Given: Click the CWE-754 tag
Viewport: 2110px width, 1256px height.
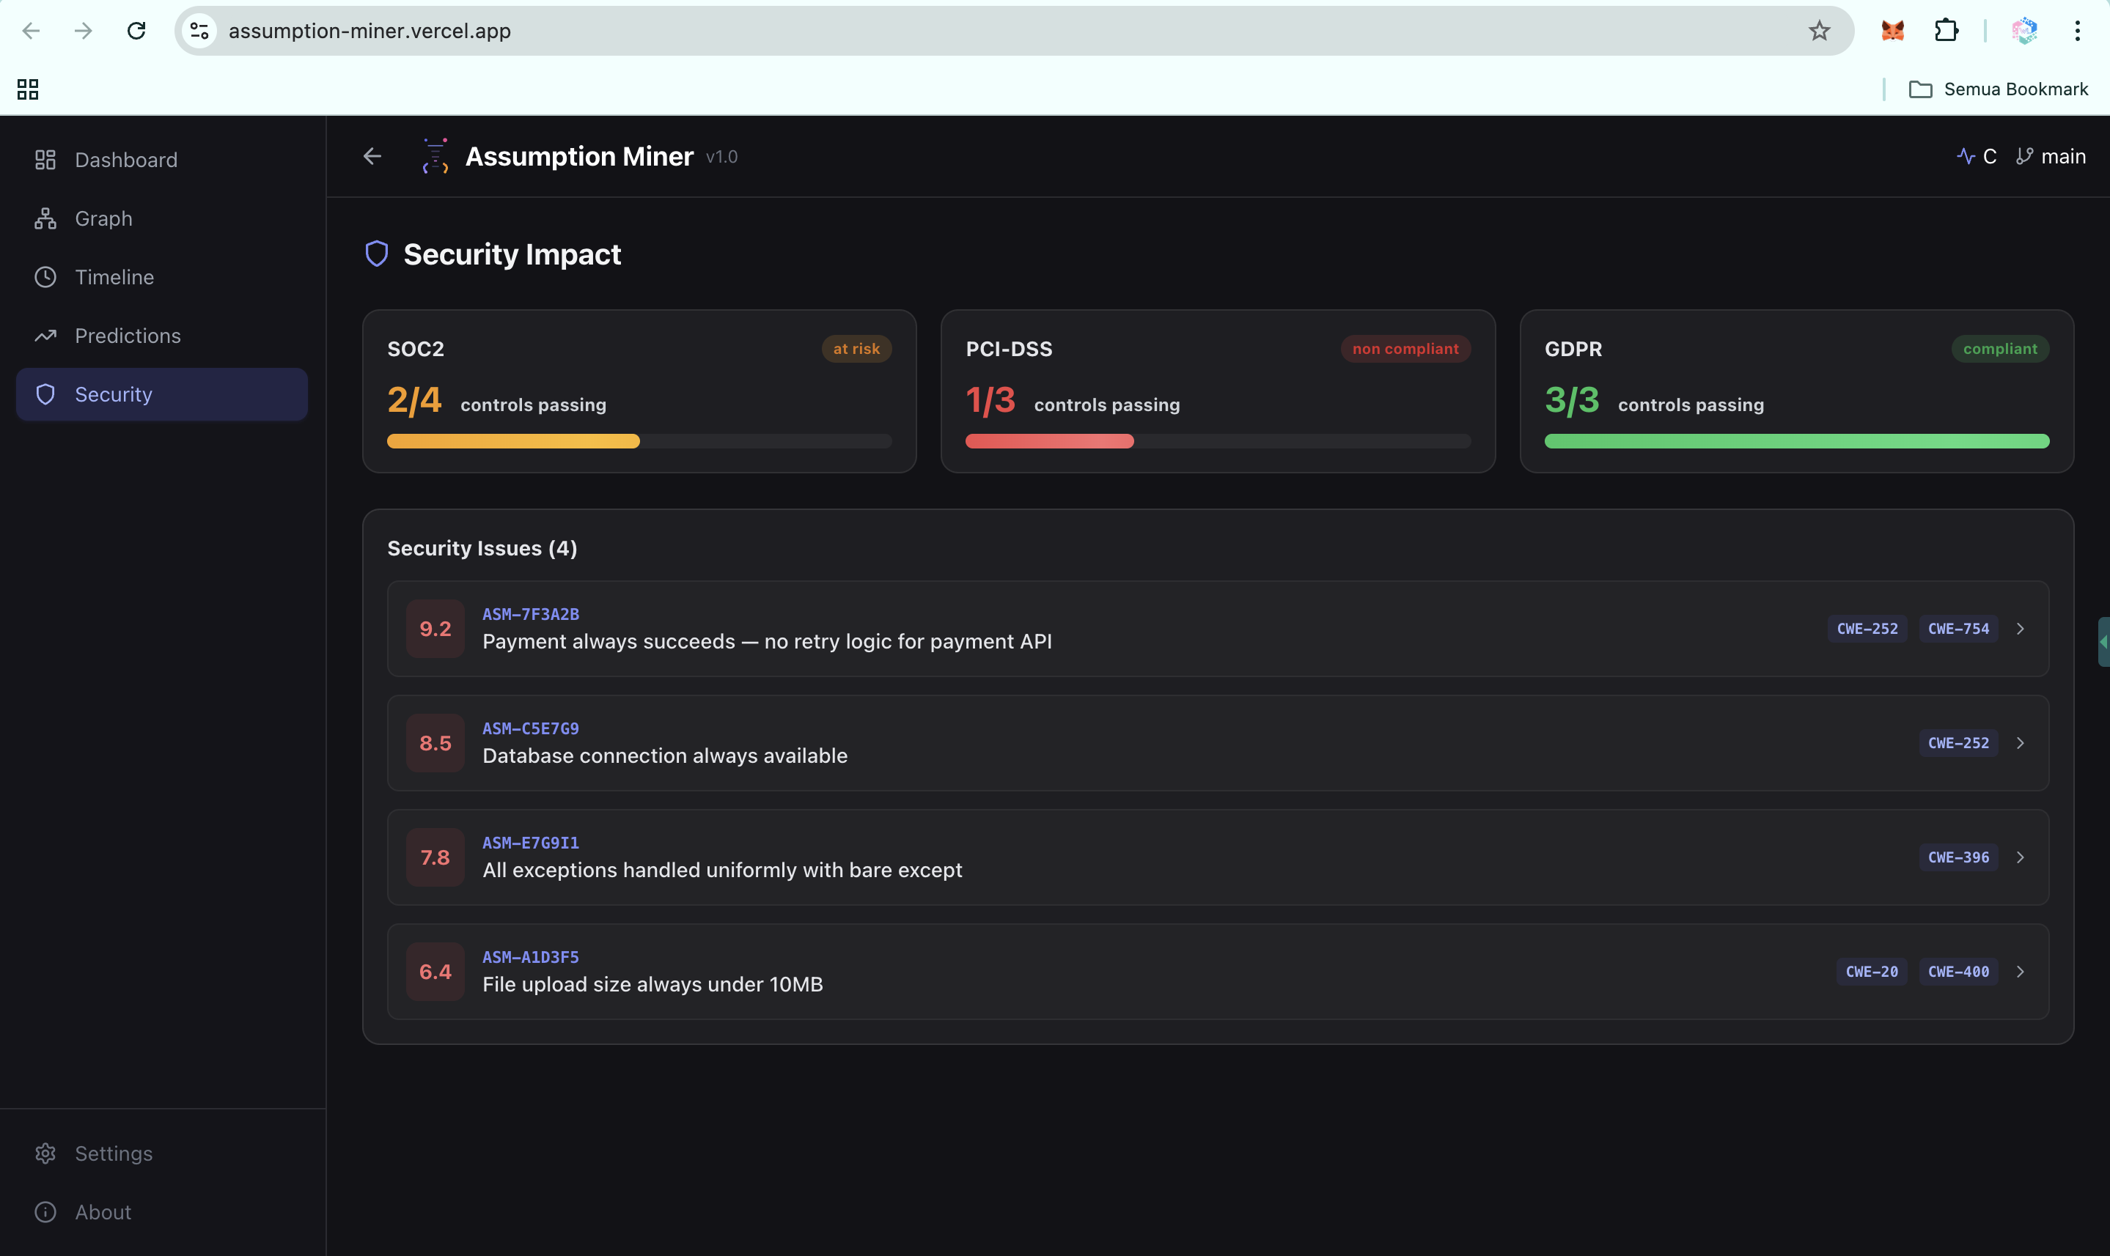Looking at the screenshot, I should tap(1958, 629).
